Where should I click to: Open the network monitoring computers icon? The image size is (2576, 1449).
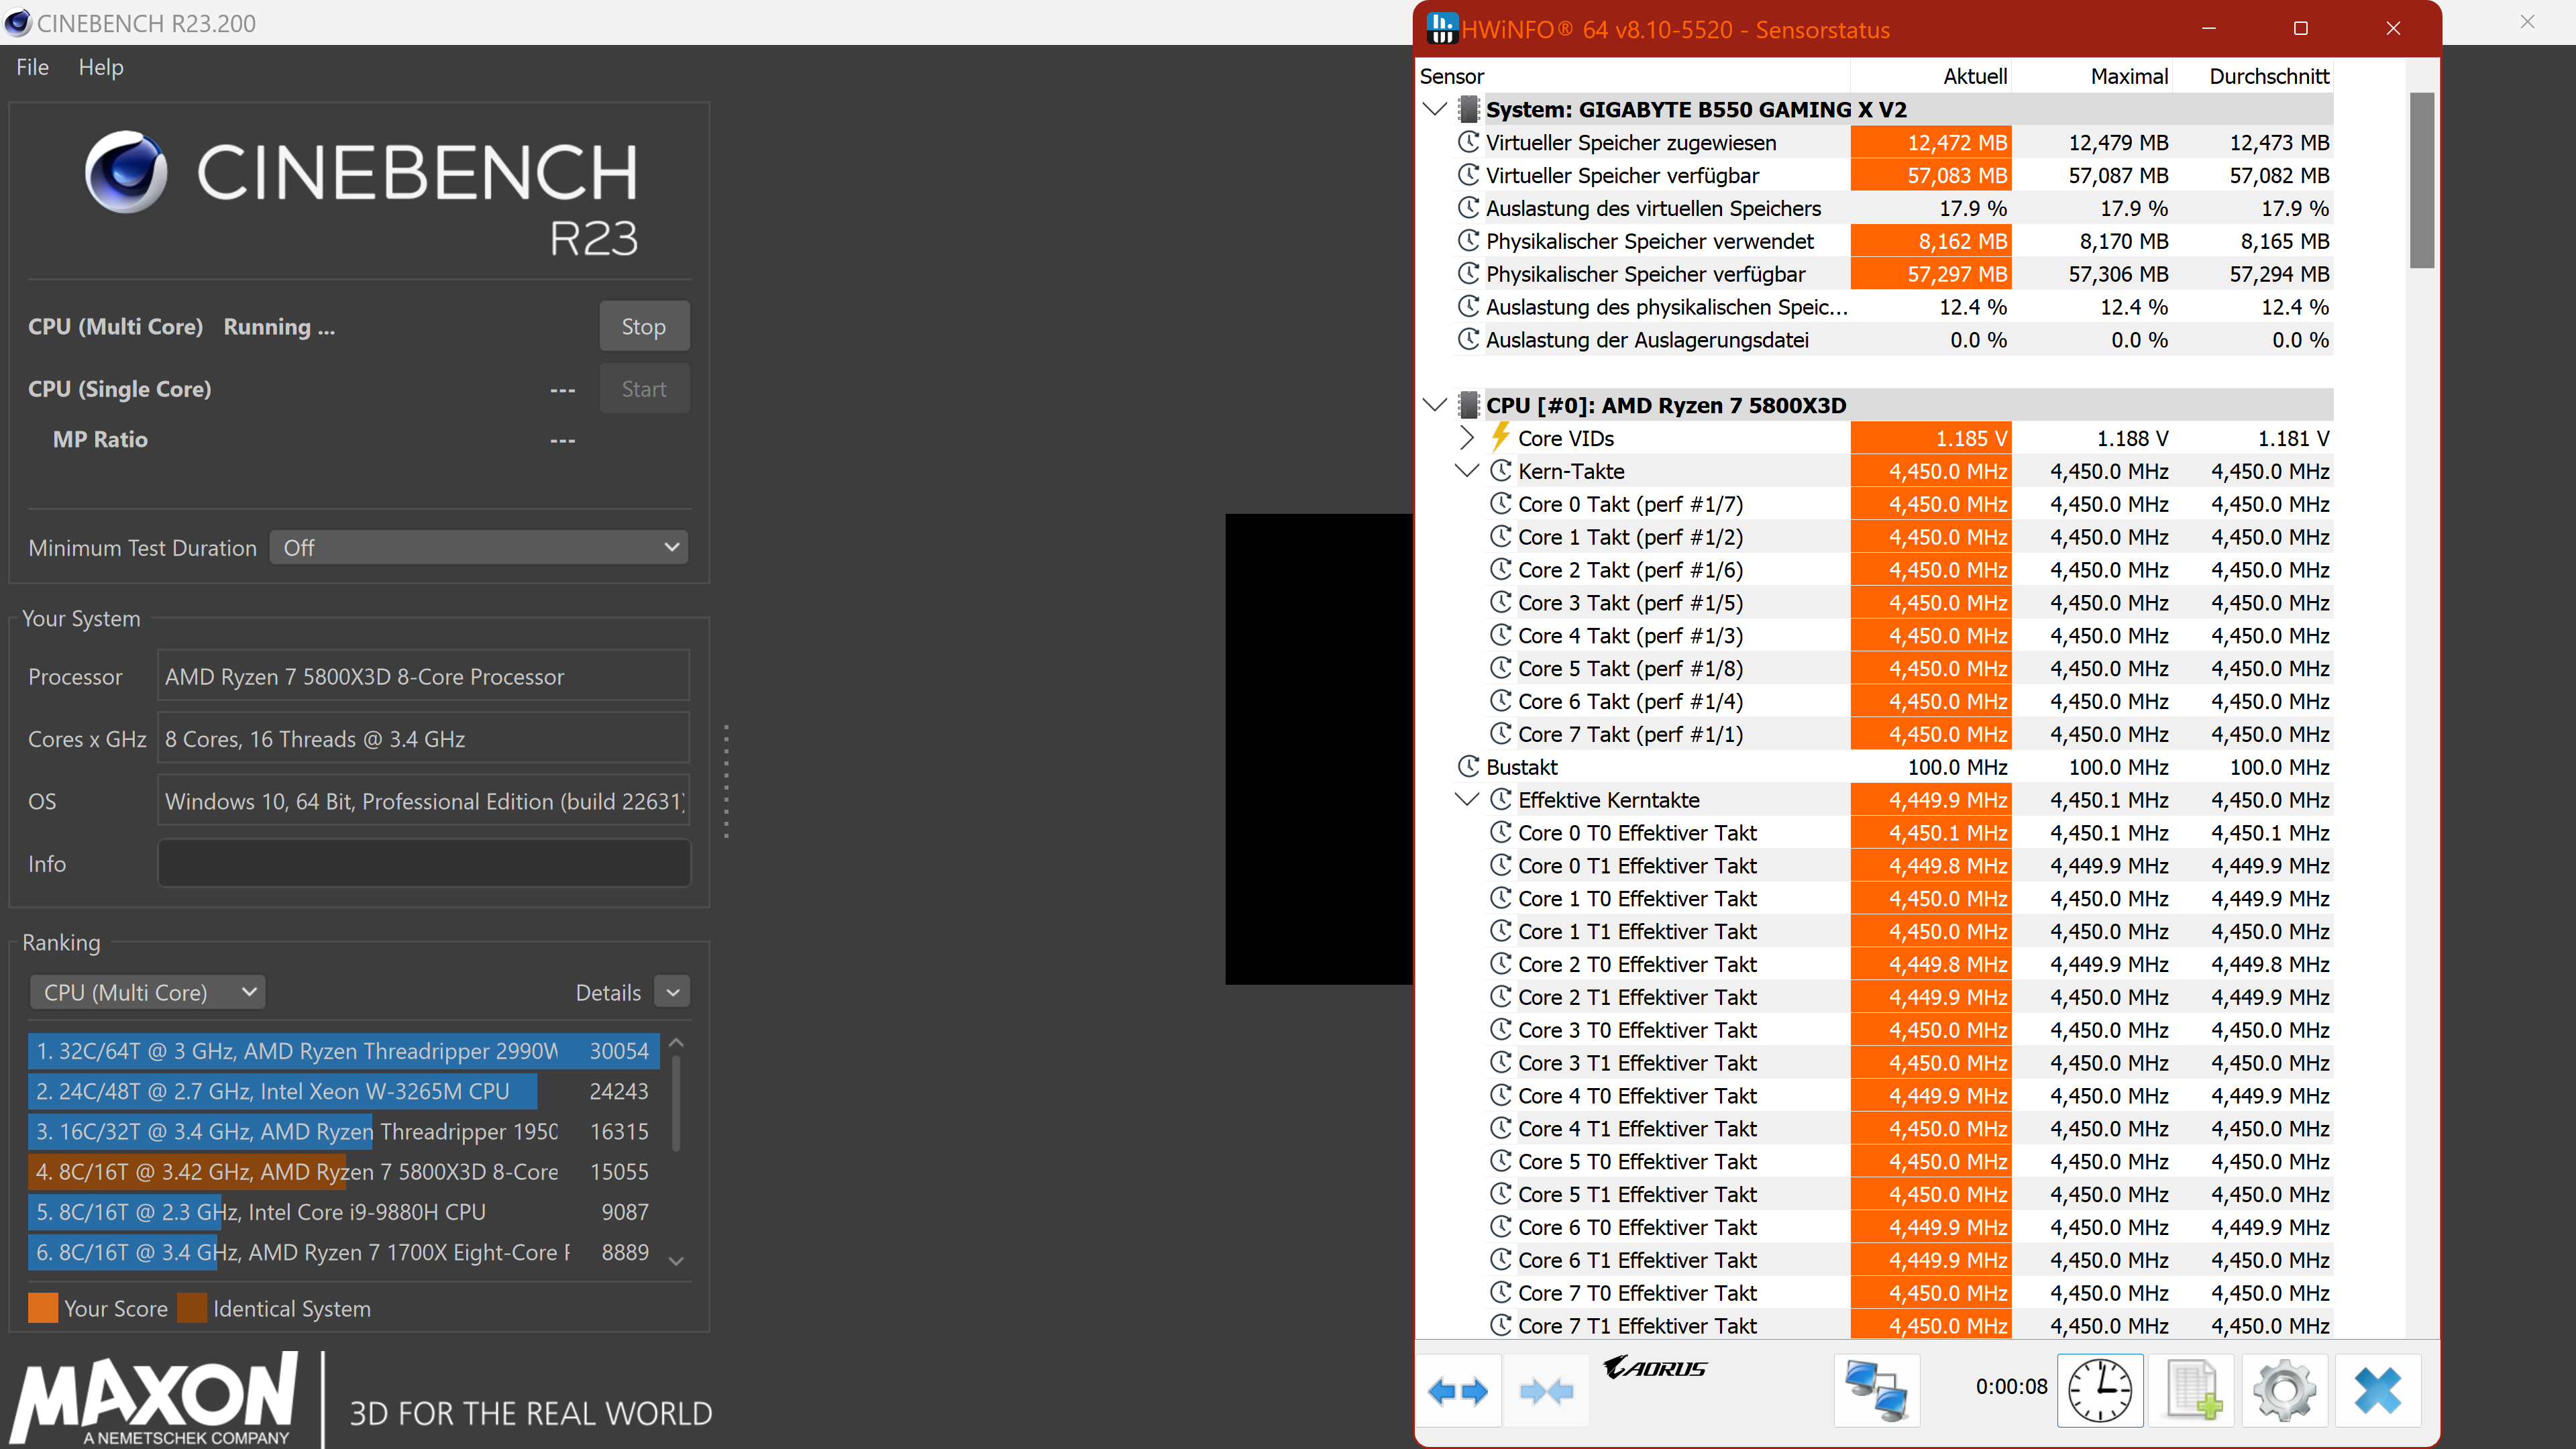[1876, 1390]
